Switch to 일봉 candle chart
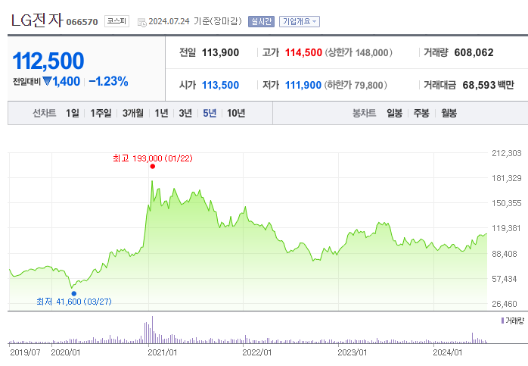Viewport: 528px width, 366px height. pos(394,113)
